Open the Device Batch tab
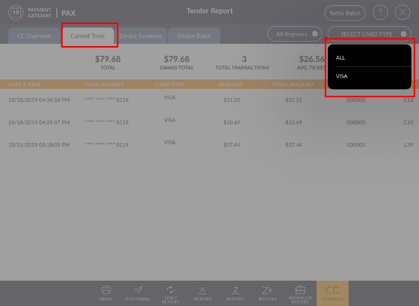 pyautogui.click(x=194, y=36)
